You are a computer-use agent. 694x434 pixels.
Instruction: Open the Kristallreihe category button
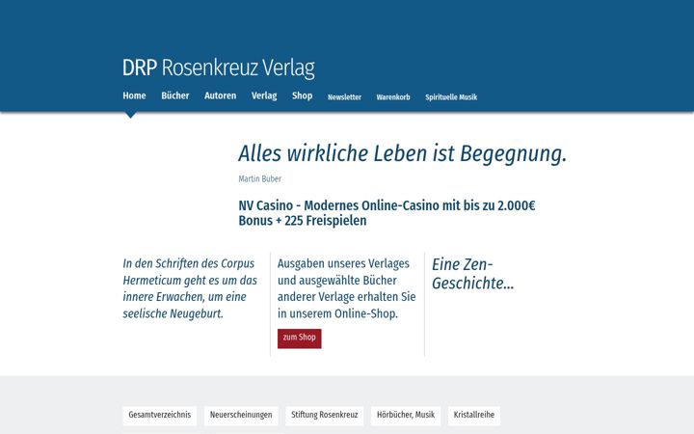(474, 416)
